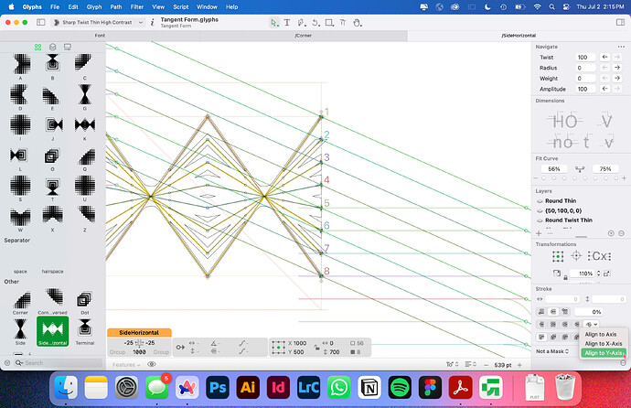Show the monitor preview view icon
This screenshot has height=408, width=631.
pos(68,47)
